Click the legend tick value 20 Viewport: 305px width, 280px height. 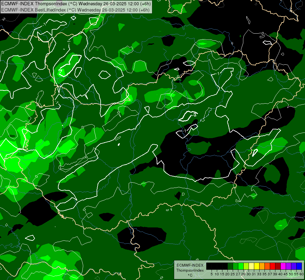[227, 274]
